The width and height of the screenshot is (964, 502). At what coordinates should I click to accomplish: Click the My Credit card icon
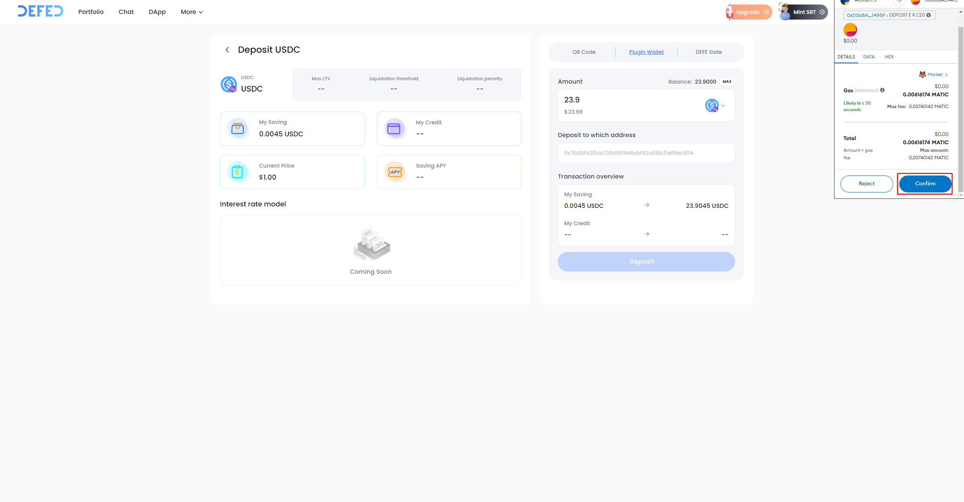[394, 128]
